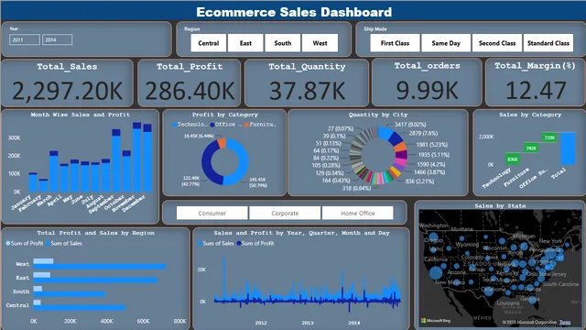Viewport: 586px width, 330px height.
Task: Choose First Class ship mode
Action: pyautogui.click(x=395, y=43)
